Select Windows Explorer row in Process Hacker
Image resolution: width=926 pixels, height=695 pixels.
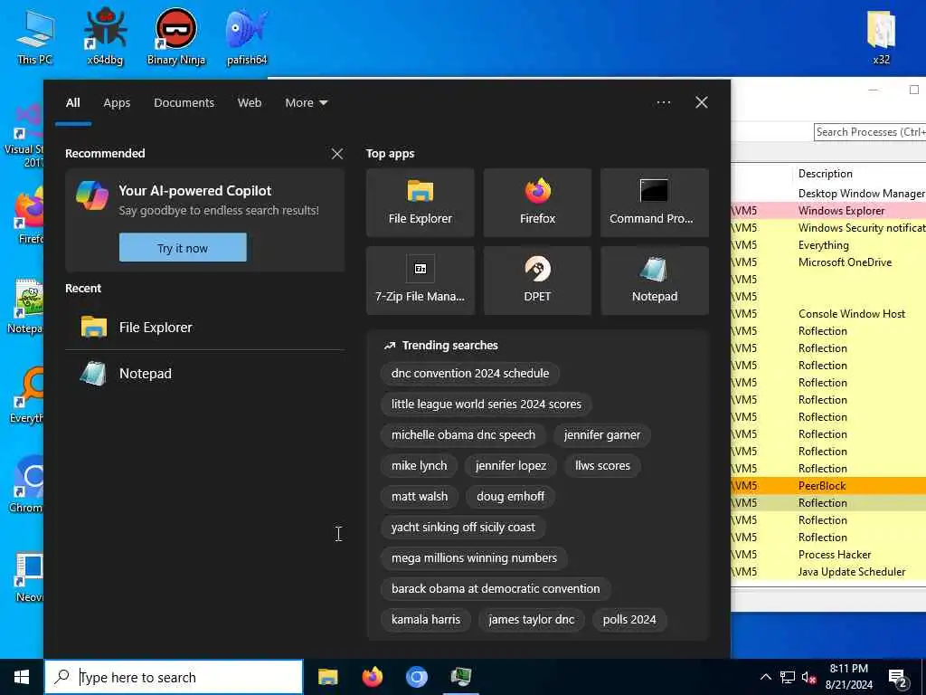click(x=828, y=211)
